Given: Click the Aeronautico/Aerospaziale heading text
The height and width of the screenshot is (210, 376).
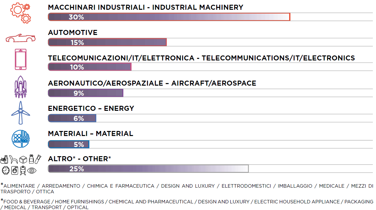Looking at the screenshot, I should 152,83.
